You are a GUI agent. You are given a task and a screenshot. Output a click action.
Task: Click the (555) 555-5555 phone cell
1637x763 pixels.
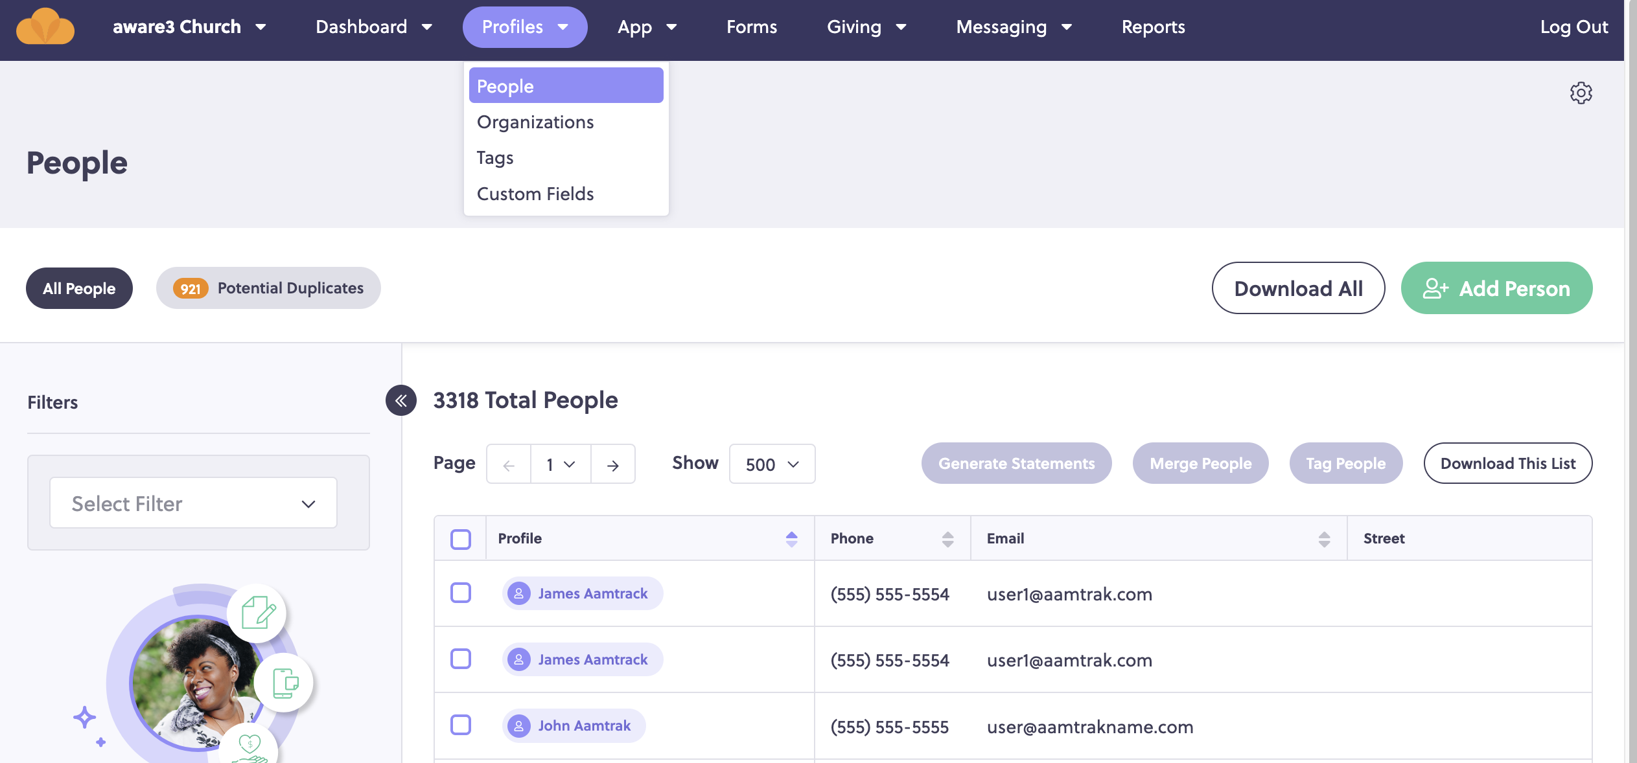[x=889, y=727]
